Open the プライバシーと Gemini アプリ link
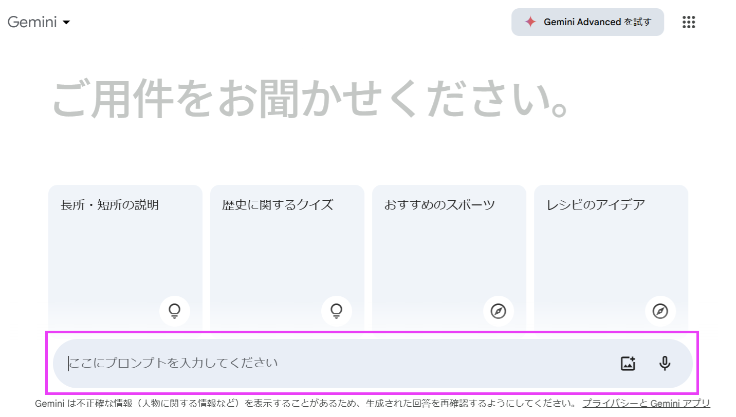 pos(646,404)
